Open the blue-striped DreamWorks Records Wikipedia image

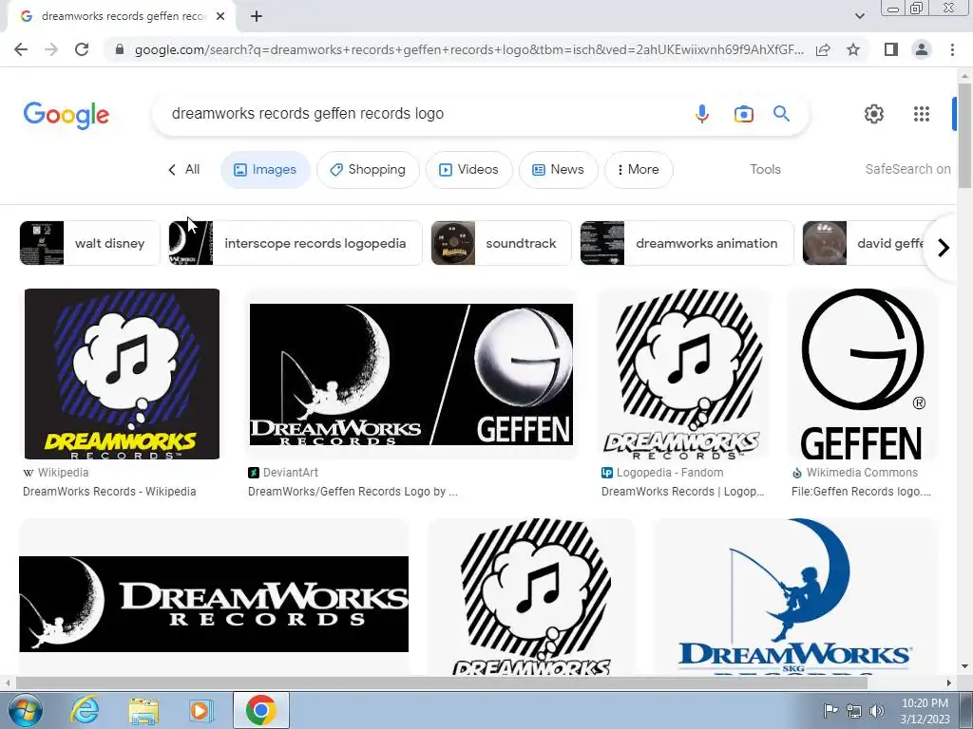[x=123, y=374]
